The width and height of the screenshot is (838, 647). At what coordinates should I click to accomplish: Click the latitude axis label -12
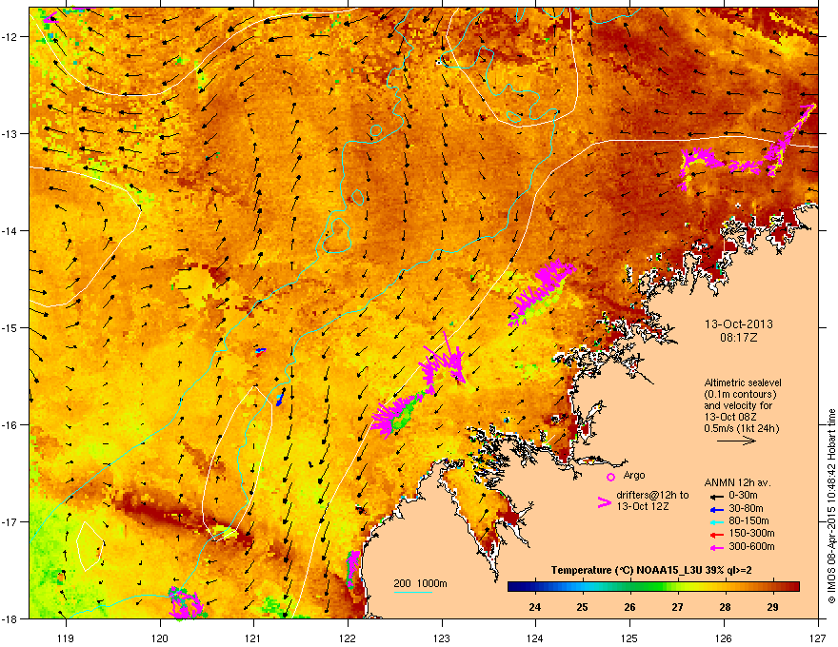(x=10, y=36)
